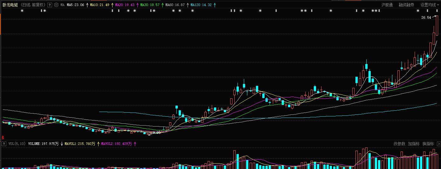Click the last candlestick under the 26.54 label
441x169 pixels.
coord(437,25)
